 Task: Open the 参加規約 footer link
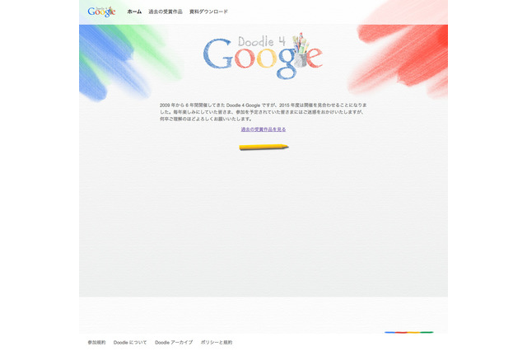click(x=96, y=342)
